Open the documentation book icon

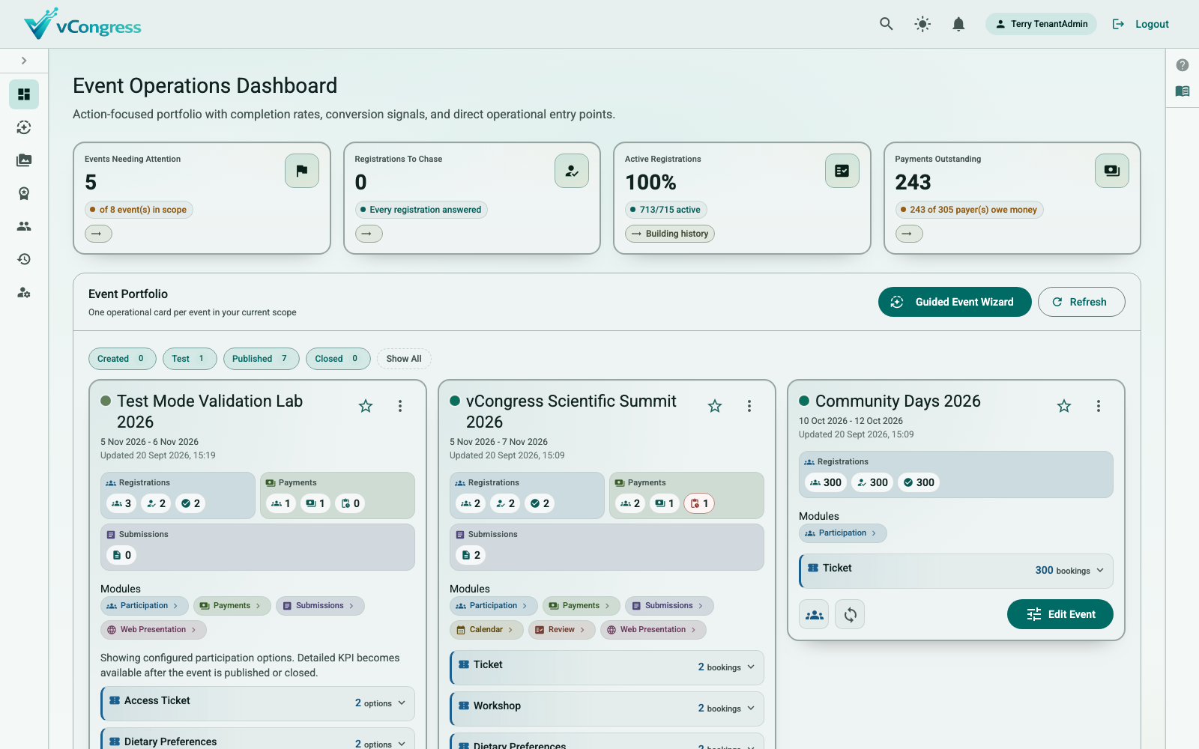(1183, 91)
